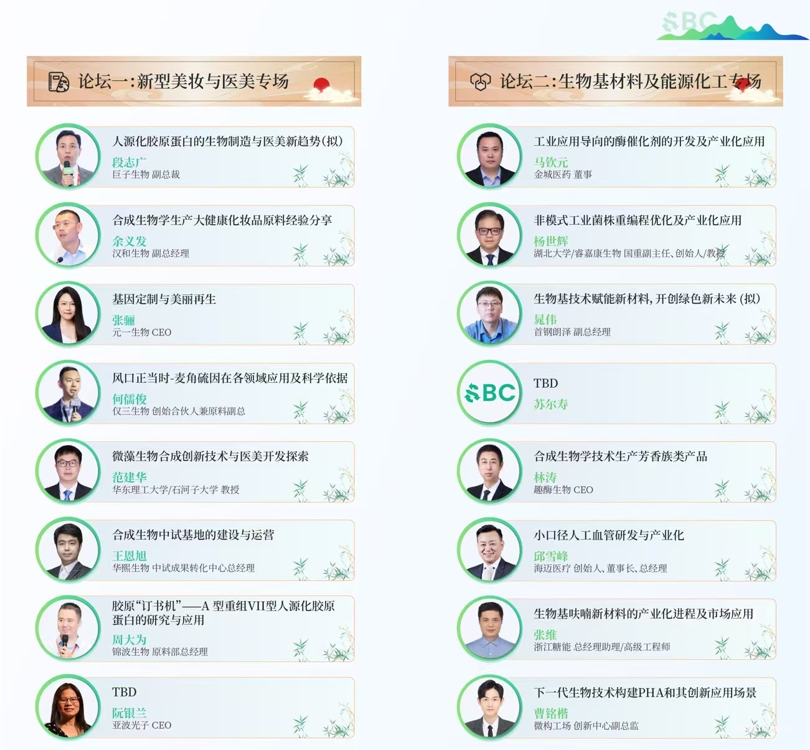Click the cosmetics icon in Forum One header

pos(59,82)
